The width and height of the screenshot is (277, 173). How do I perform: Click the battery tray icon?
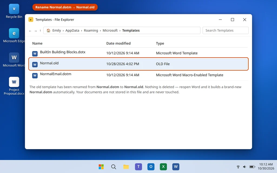(252, 167)
